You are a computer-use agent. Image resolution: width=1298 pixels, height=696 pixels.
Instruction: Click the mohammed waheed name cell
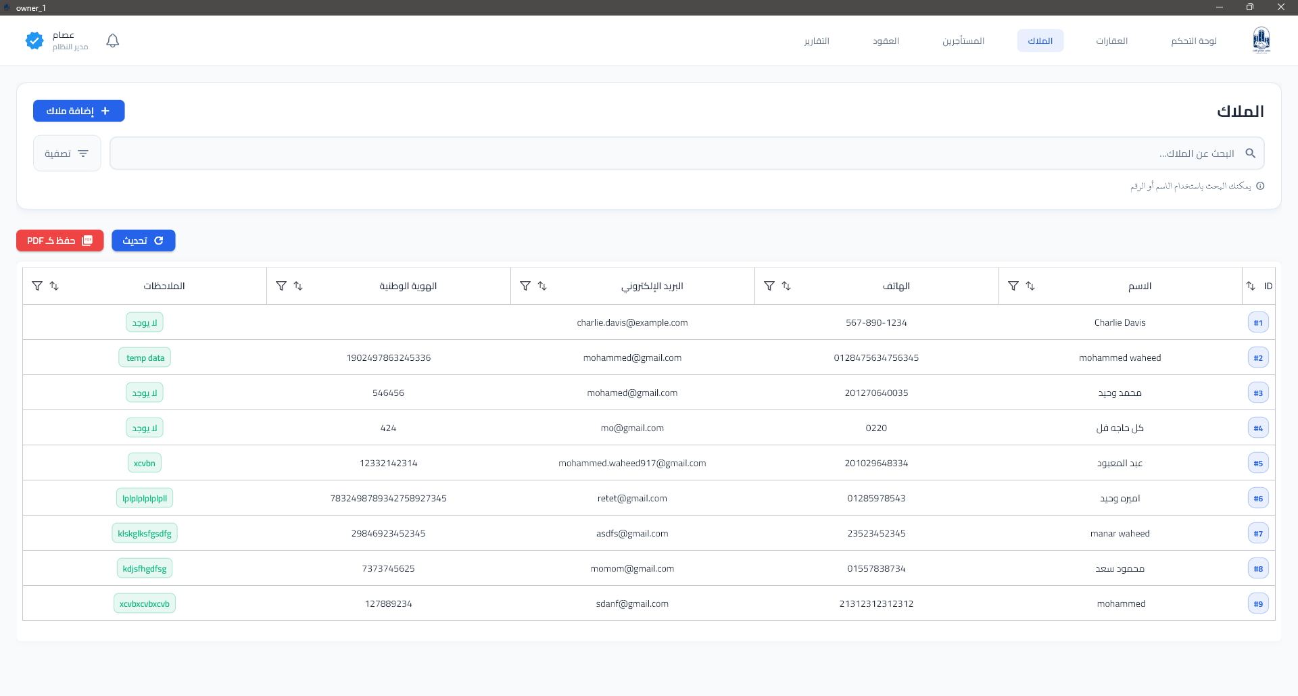pyautogui.click(x=1120, y=357)
